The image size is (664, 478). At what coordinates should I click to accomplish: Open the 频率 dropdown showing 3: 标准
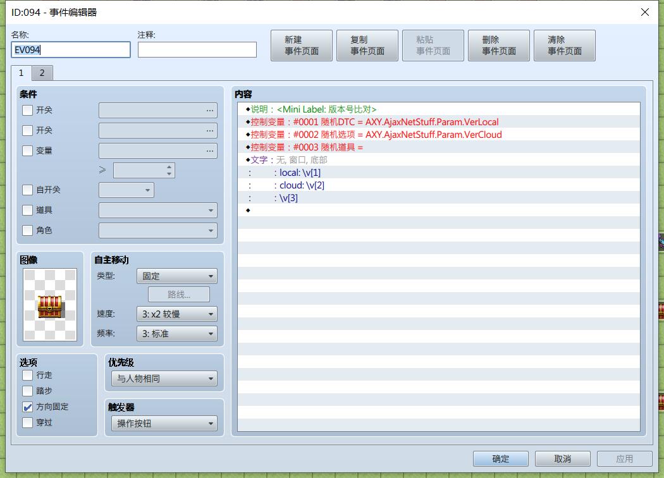177,334
